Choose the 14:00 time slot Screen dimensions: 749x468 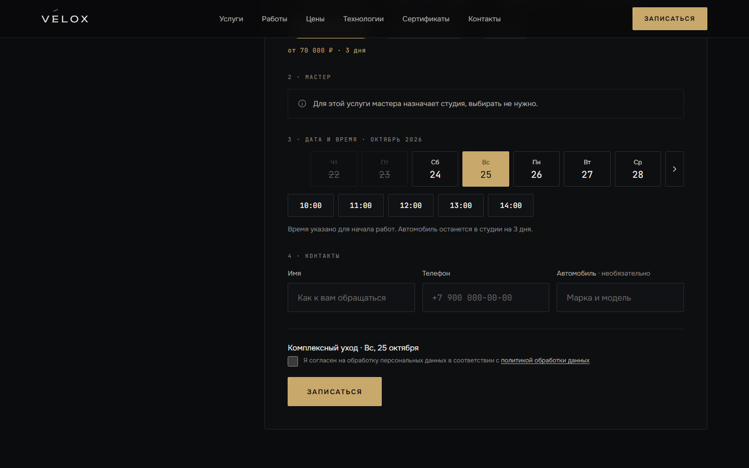[x=511, y=205]
